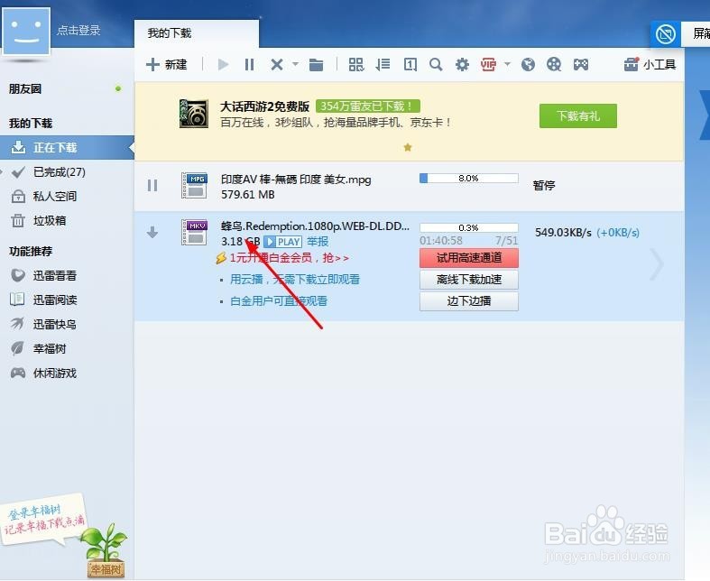Open 幸福树 in sidebar

[x=50, y=349]
